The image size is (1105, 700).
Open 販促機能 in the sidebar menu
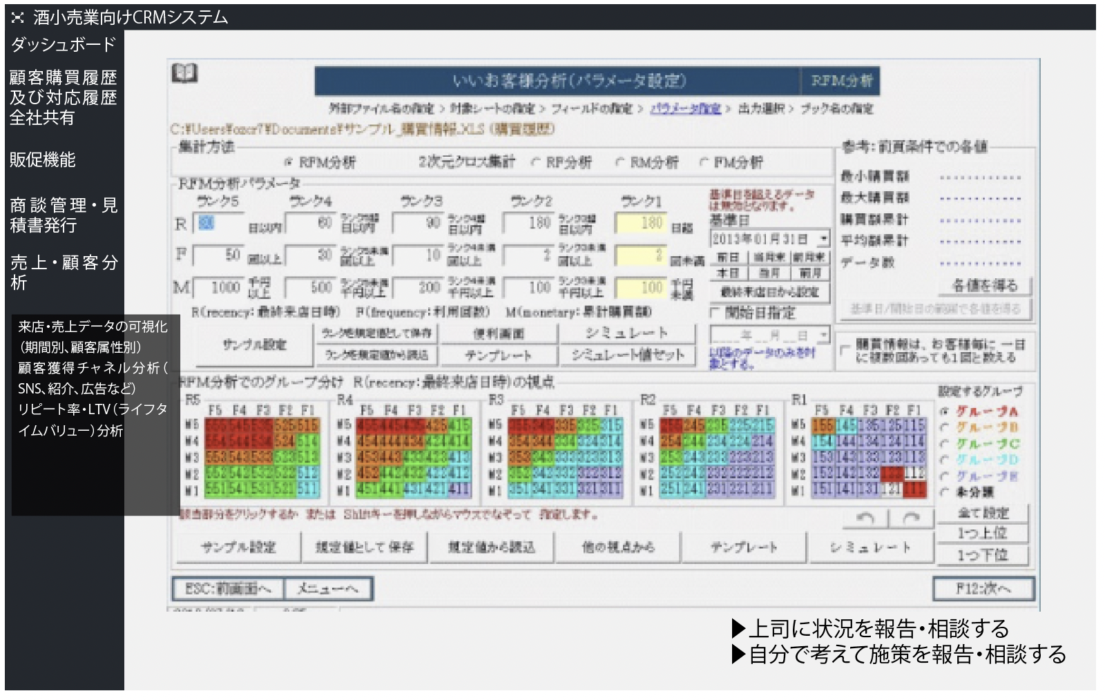click(43, 160)
